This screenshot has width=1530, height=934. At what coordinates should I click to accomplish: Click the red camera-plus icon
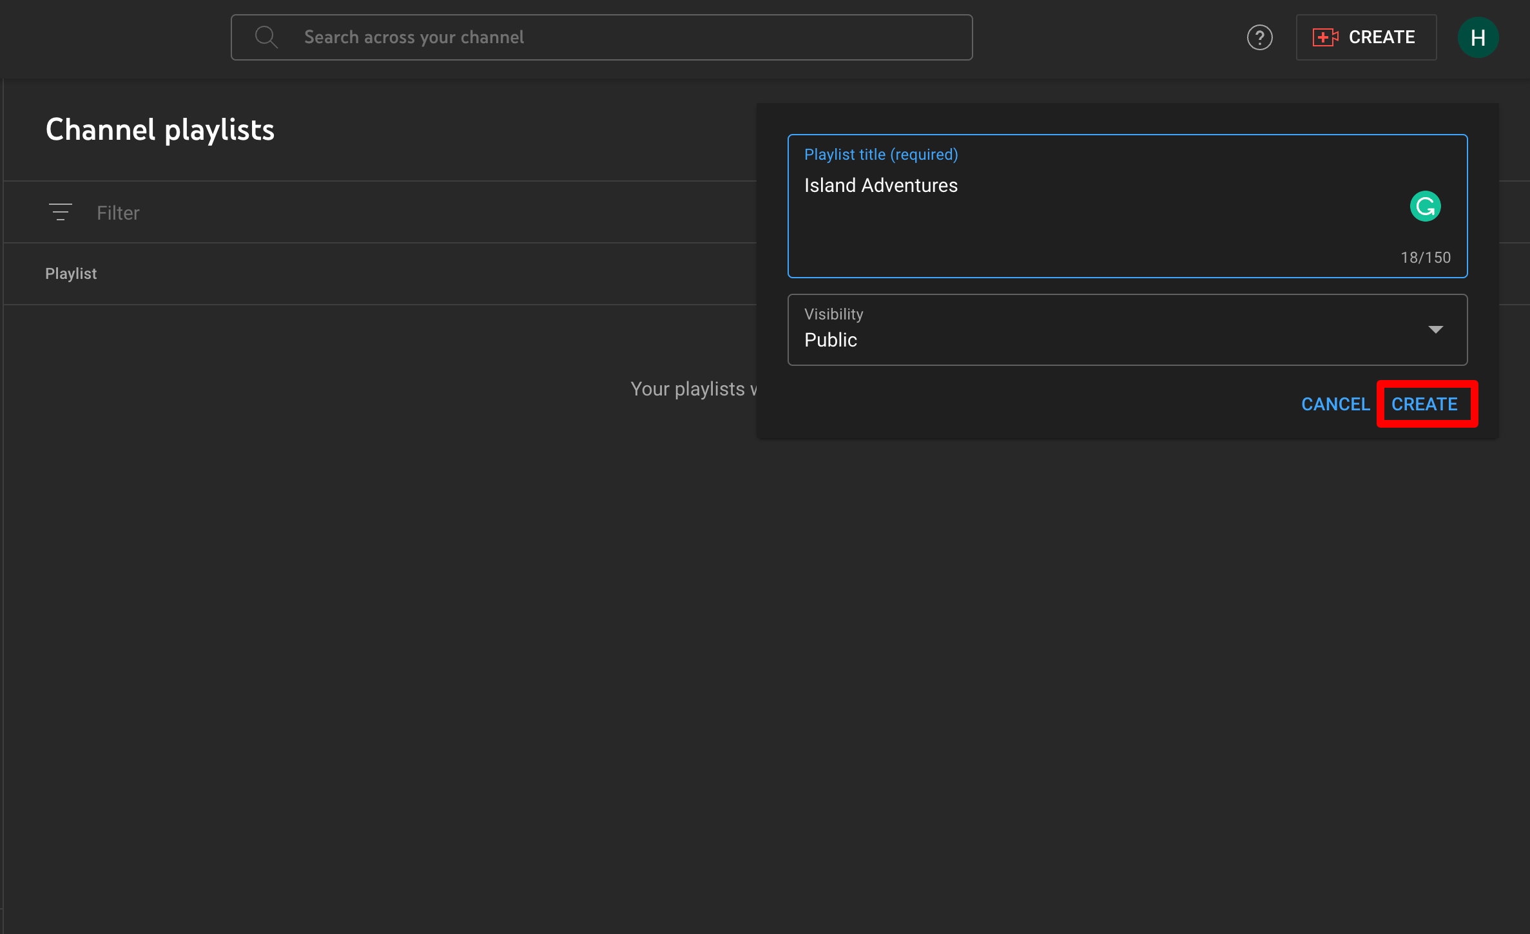click(1325, 37)
